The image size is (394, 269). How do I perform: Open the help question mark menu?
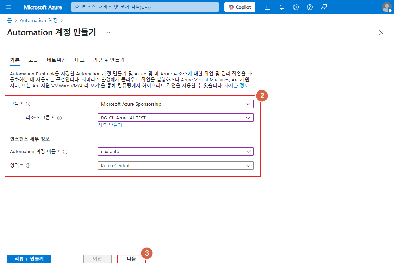coord(310,7)
